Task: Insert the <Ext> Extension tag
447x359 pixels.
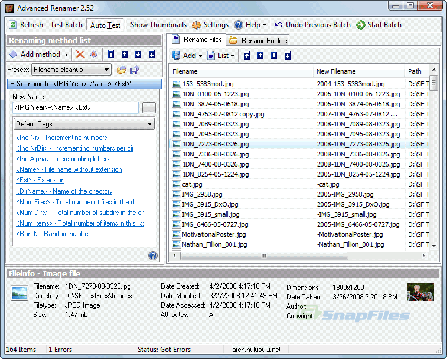Action: tap(40, 180)
